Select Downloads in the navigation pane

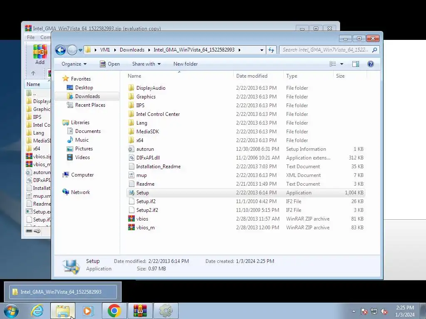click(87, 96)
